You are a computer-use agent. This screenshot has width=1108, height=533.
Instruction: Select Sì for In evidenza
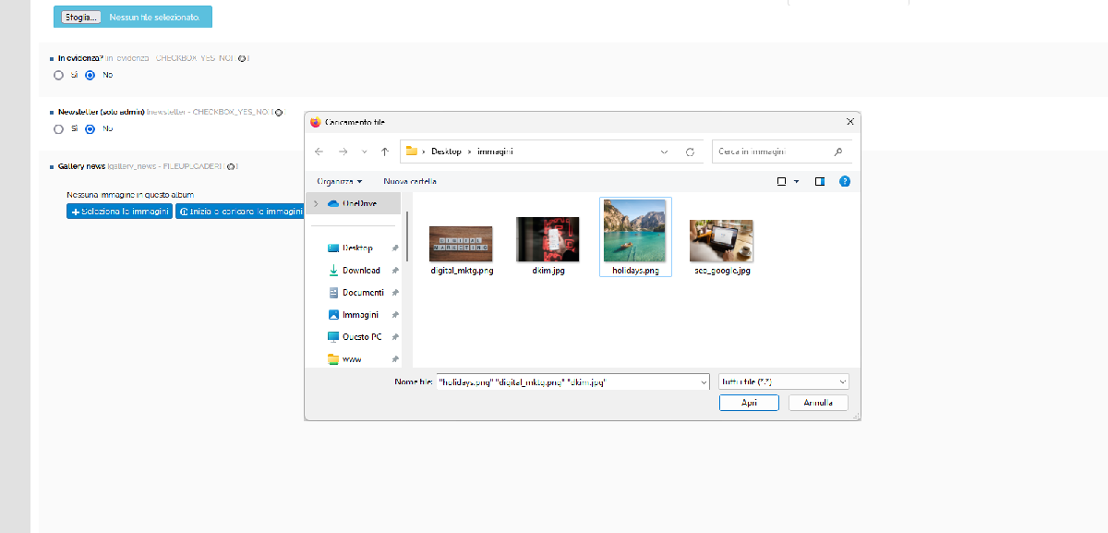(59, 75)
